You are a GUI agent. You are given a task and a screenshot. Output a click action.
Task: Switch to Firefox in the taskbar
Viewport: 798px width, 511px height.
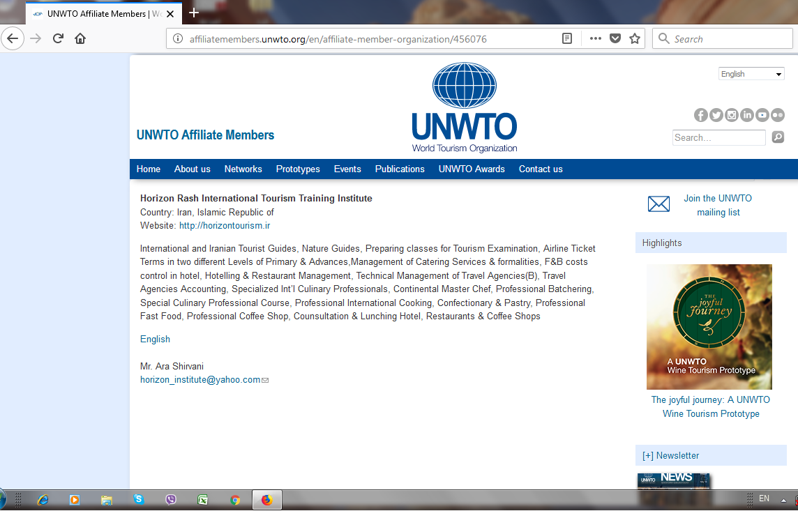coord(266,500)
